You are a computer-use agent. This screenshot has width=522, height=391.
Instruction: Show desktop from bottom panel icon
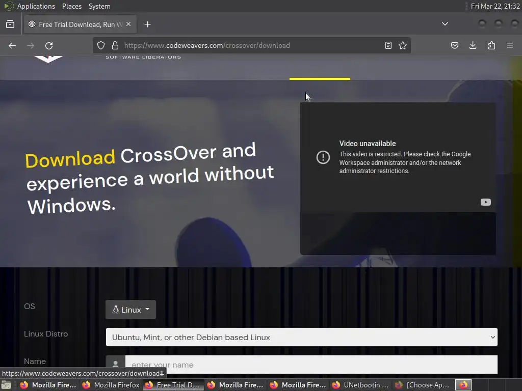(6, 385)
